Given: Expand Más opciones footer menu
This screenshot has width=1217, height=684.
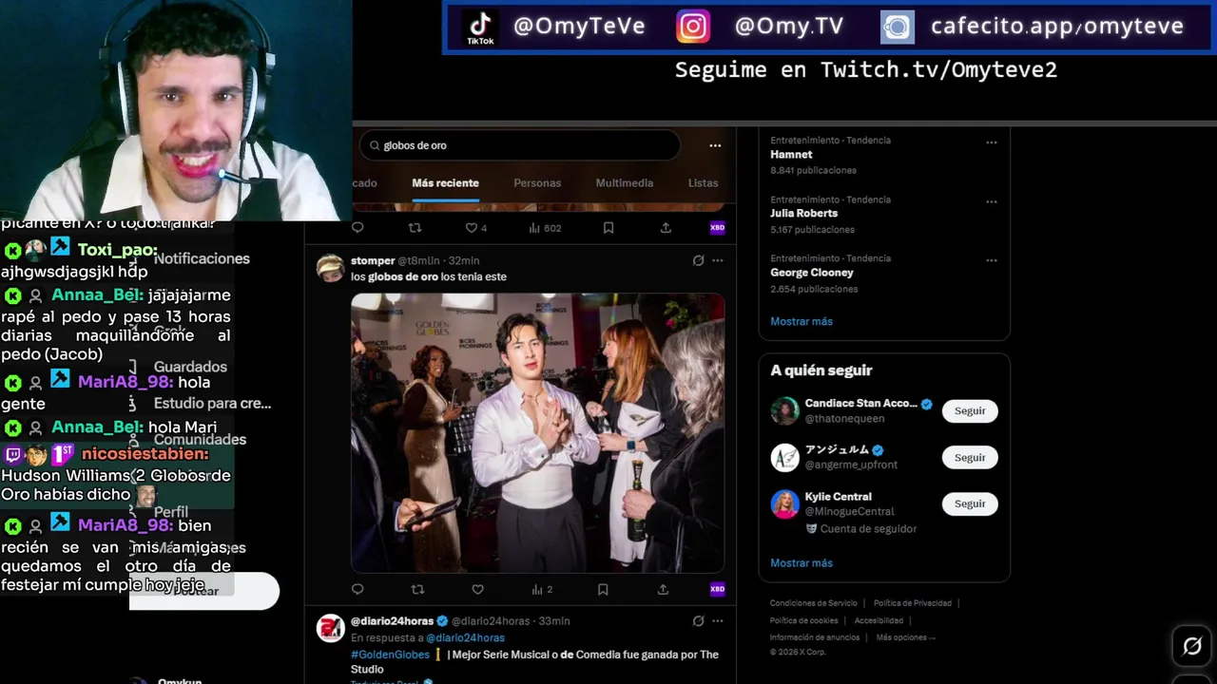Looking at the screenshot, I should [x=905, y=637].
